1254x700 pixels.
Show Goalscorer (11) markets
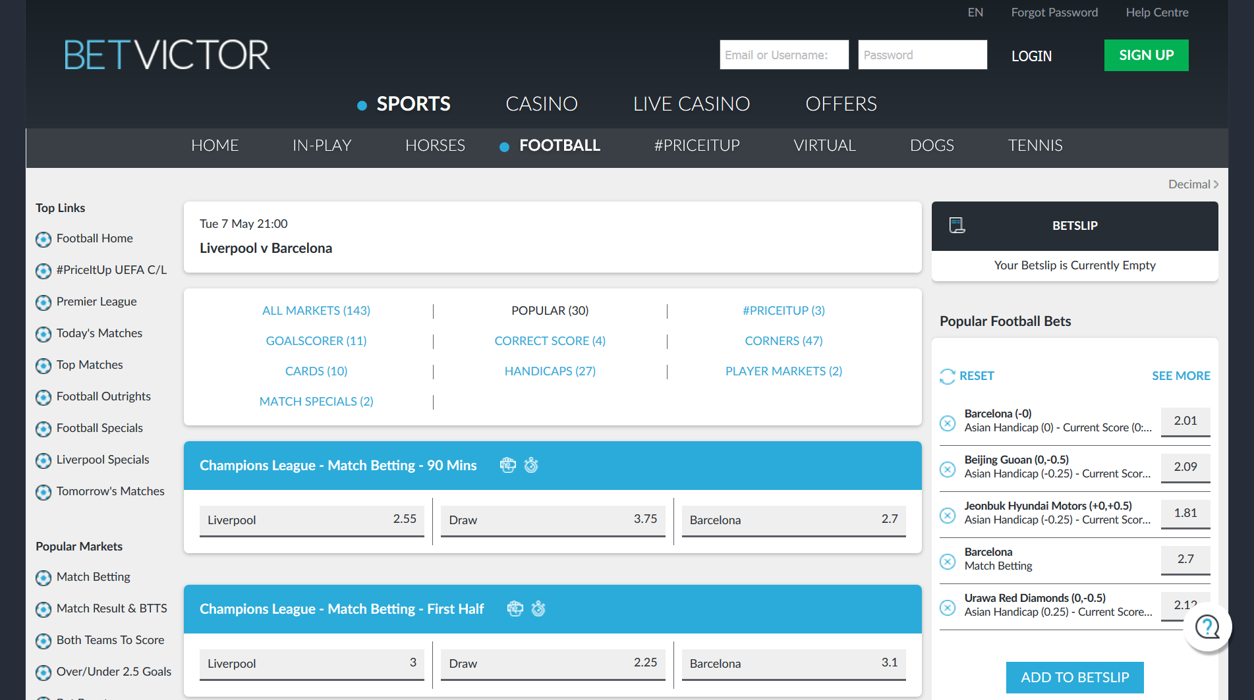click(316, 341)
